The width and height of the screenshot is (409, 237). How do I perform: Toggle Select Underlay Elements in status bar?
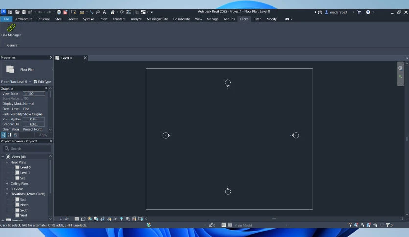(356, 225)
